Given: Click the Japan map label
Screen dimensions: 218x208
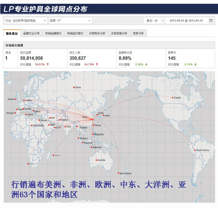Looking at the screenshot, I should pos(107,116).
